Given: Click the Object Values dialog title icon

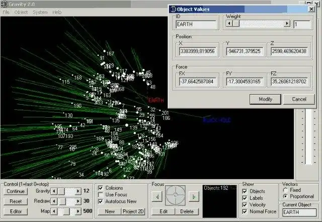Looking at the screenshot, I should tap(173, 9).
